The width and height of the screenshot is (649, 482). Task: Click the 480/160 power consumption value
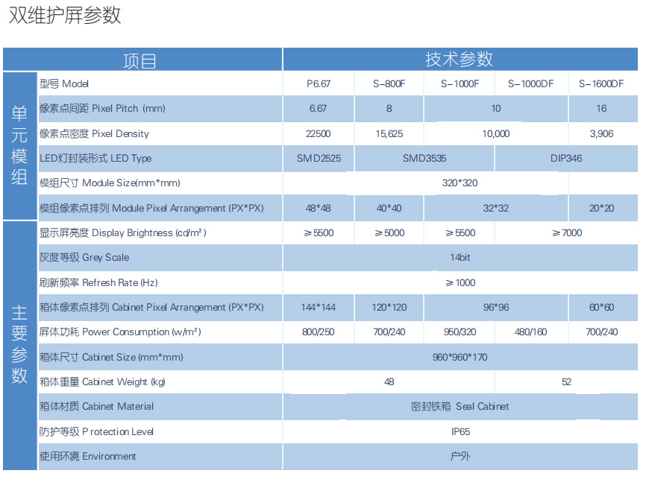pyautogui.click(x=530, y=332)
